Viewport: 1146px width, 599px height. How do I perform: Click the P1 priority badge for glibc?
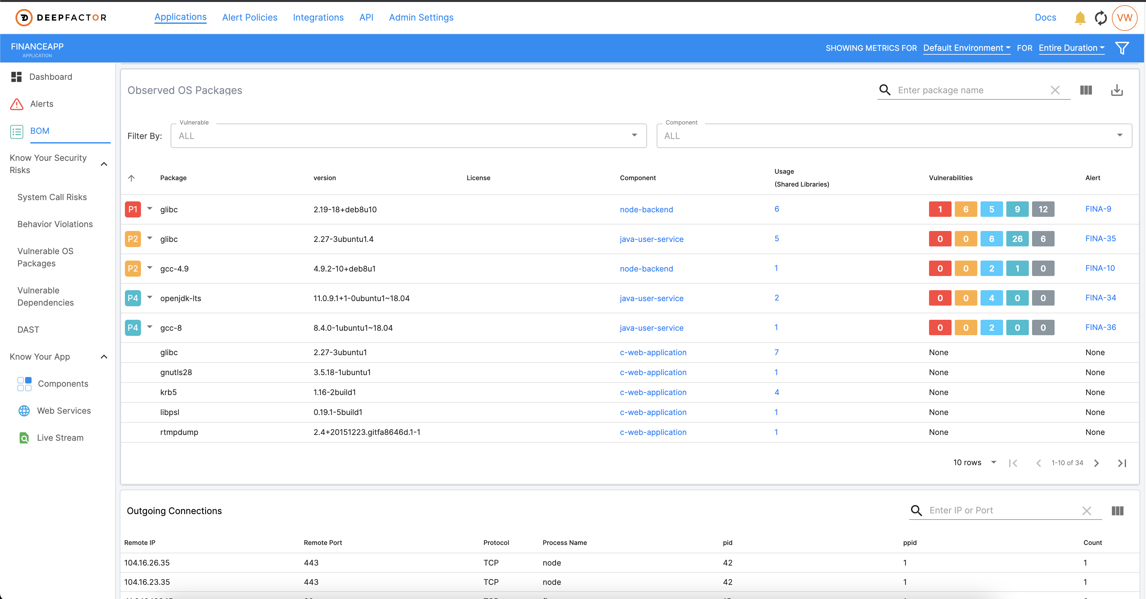pos(133,209)
